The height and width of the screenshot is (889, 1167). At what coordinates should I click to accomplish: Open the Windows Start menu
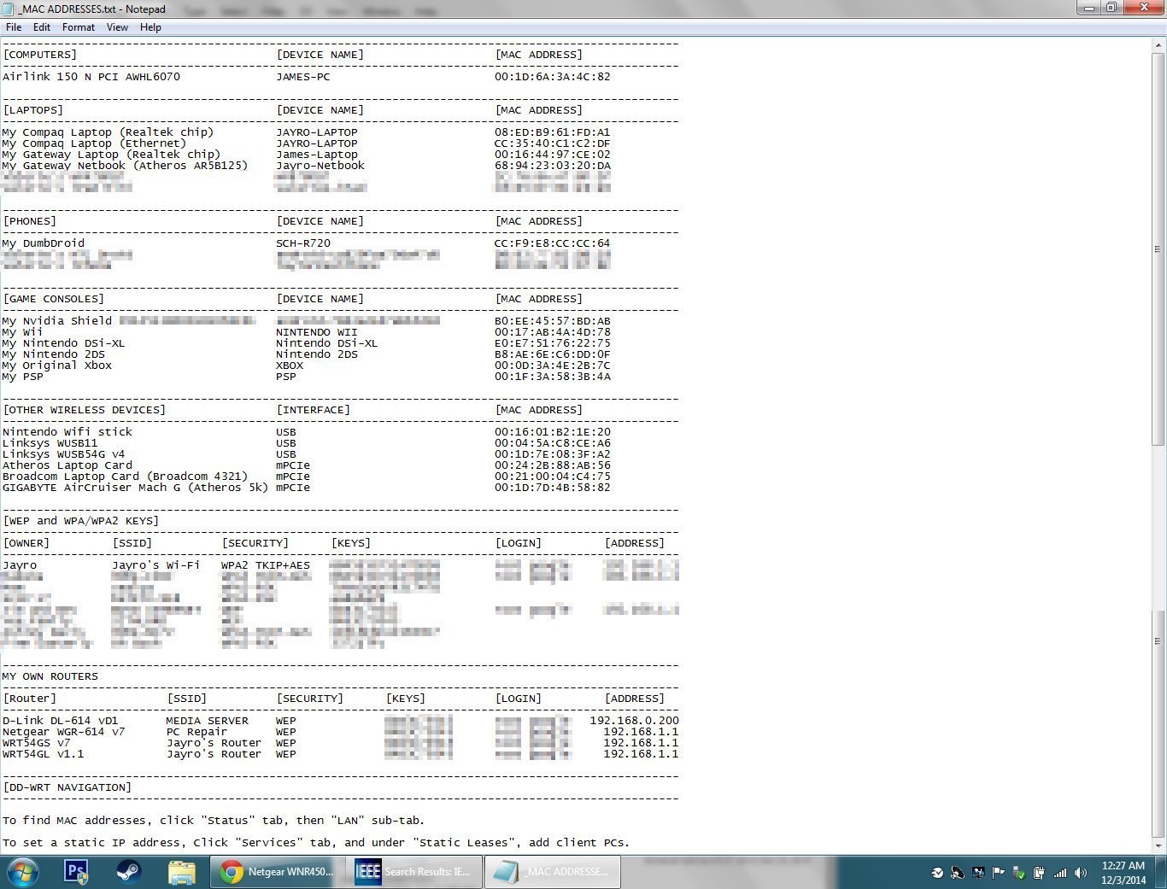22,872
